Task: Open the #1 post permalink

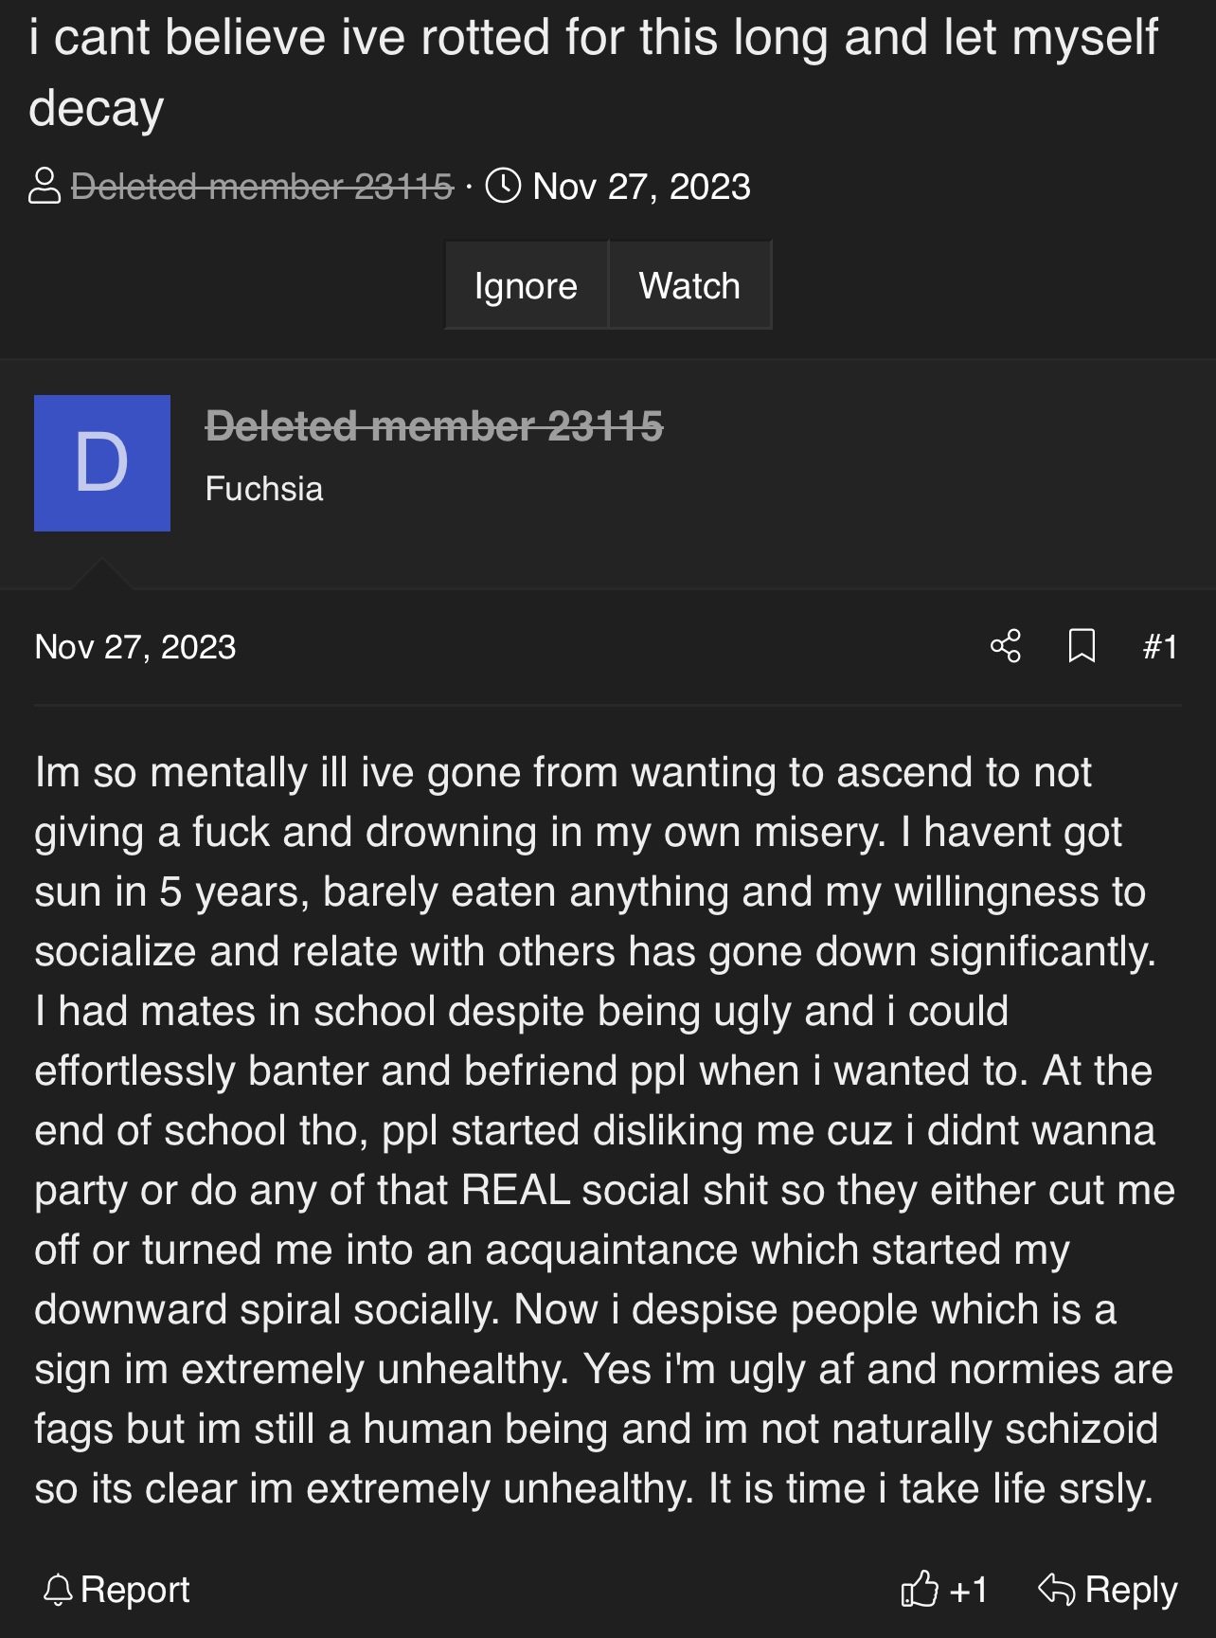Action: 1160,647
